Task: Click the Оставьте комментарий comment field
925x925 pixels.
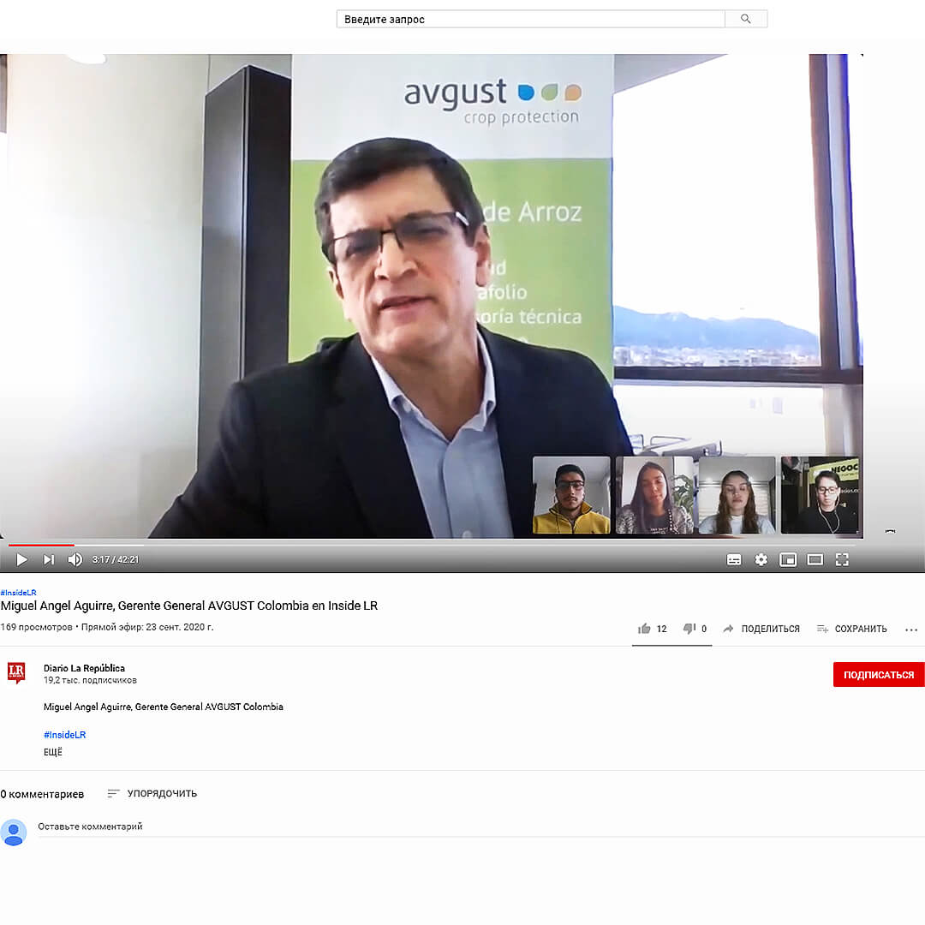Action: (x=481, y=827)
